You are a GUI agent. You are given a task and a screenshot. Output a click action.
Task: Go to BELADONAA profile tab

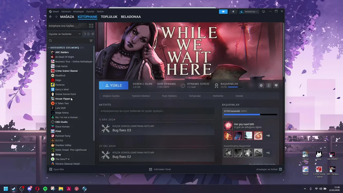point(131,17)
